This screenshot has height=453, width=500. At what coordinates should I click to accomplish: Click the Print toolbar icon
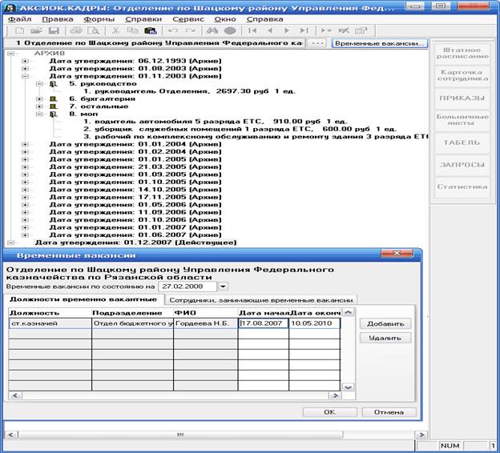(x=75, y=30)
